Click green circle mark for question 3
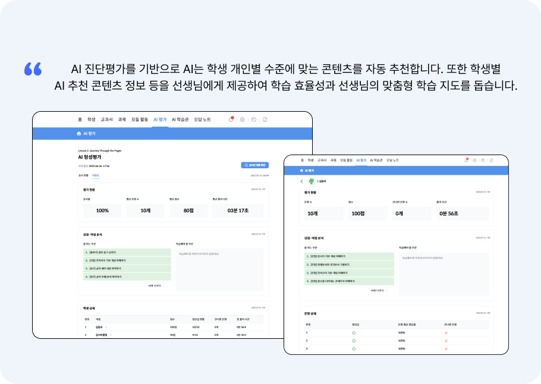This screenshot has height=384, width=541. tap(354, 349)
